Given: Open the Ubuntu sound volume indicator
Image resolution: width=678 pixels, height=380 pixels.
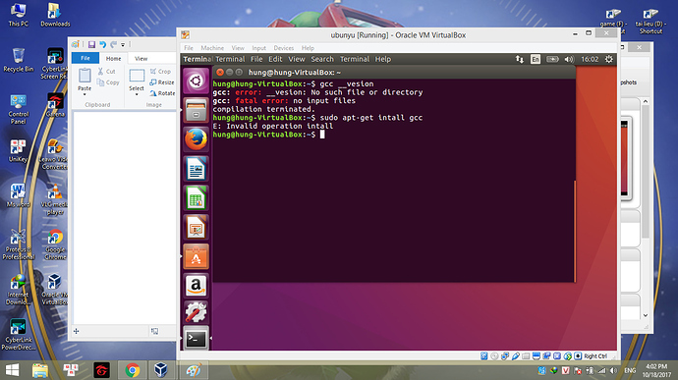Looking at the screenshot, I should point(569,59).
